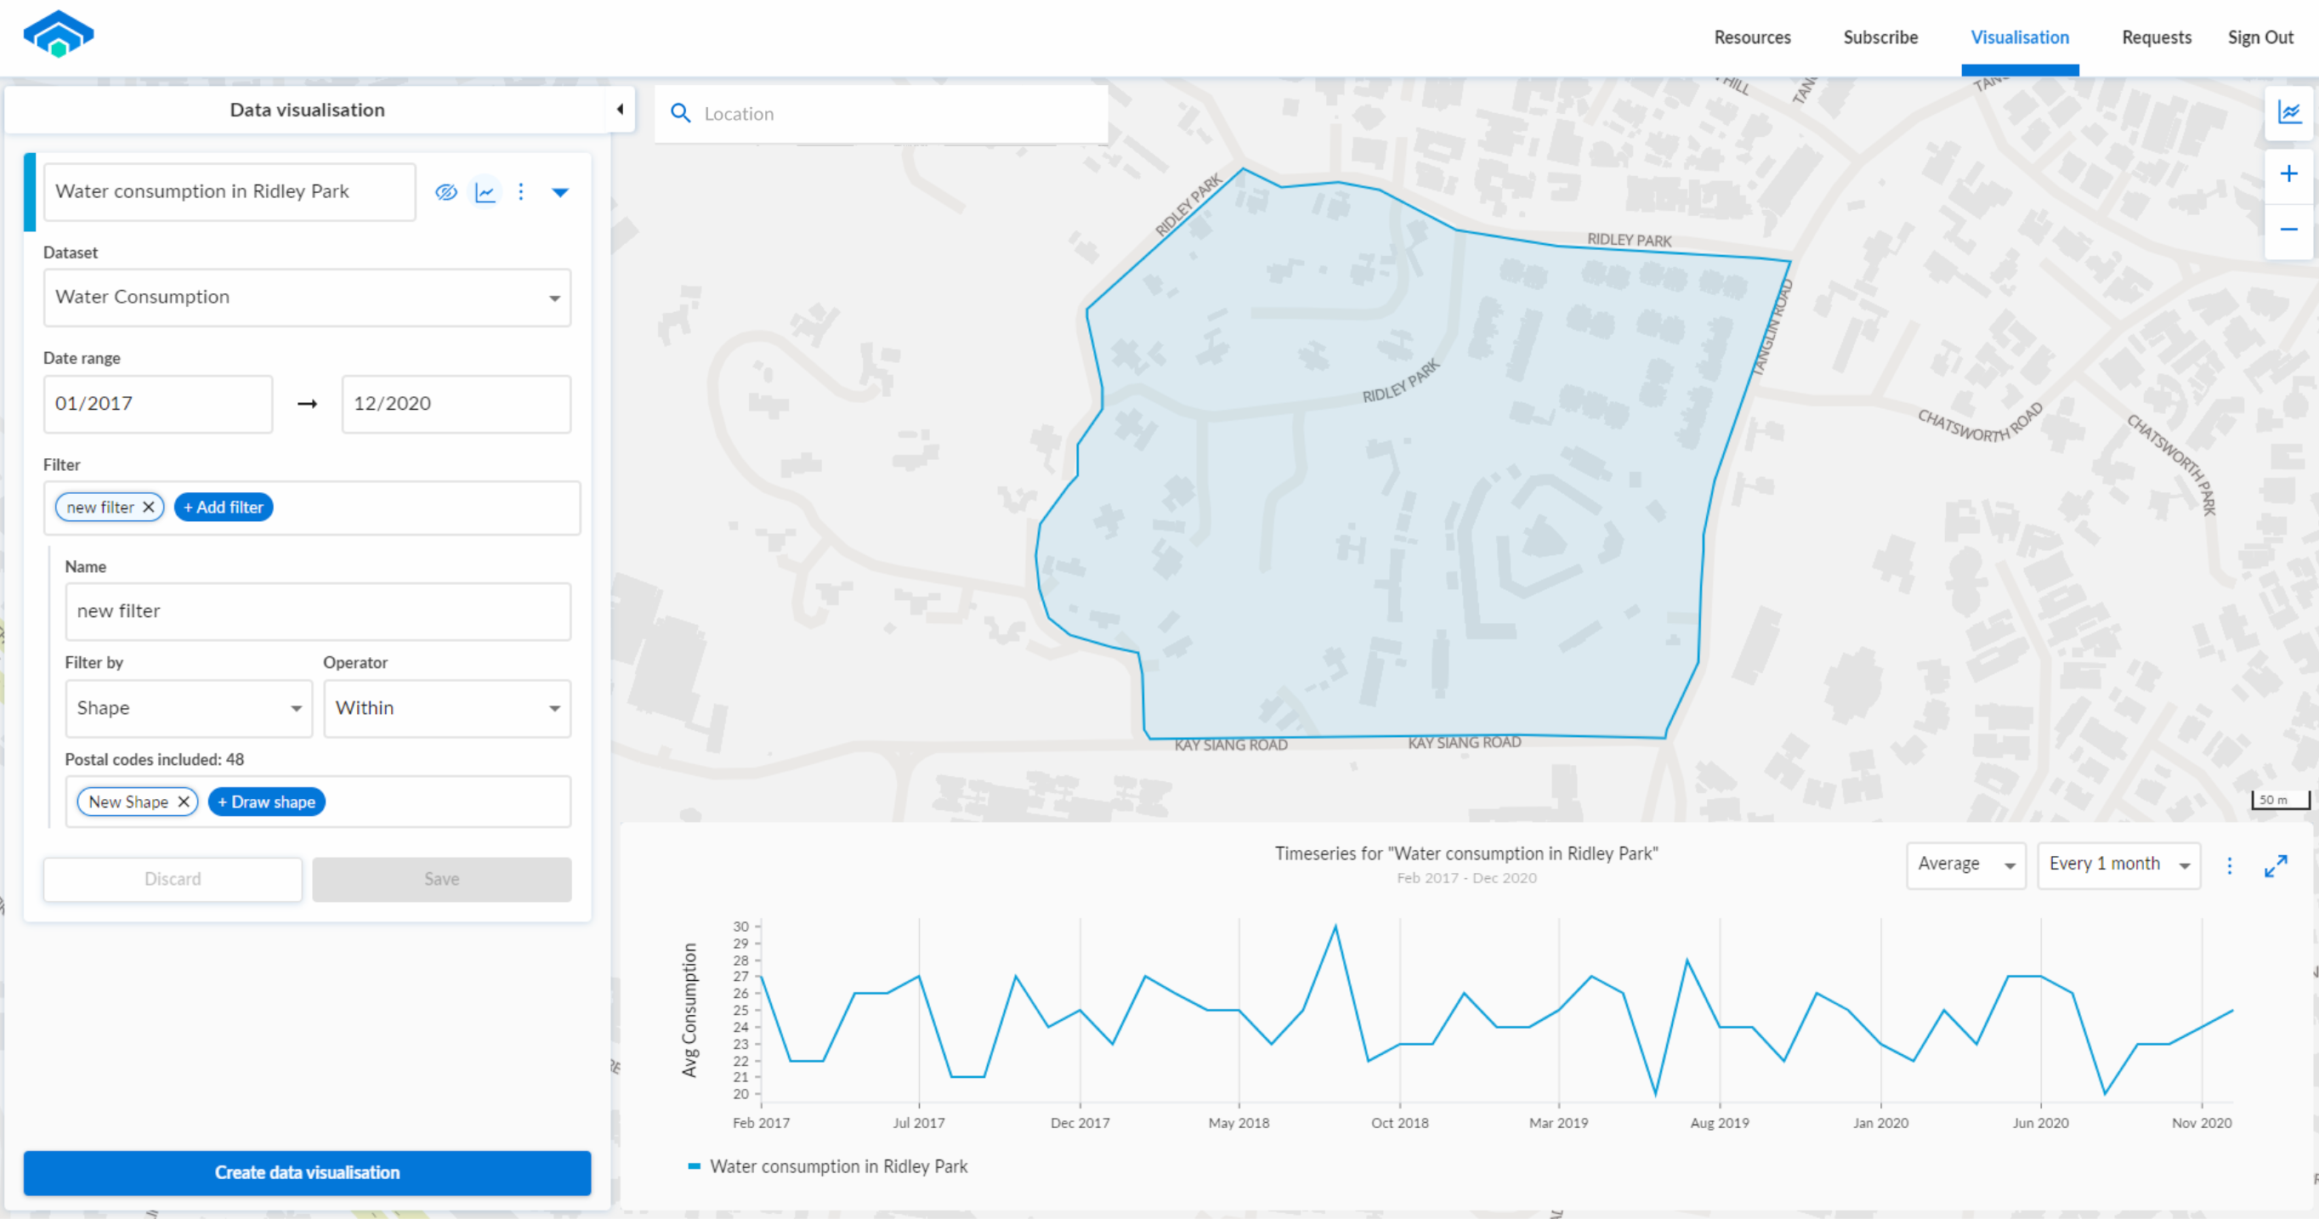This screenshot has height=1219, width=2319.
Task: Toggle the layer timeseries chart icon
Action: click(x=485, y=192)
